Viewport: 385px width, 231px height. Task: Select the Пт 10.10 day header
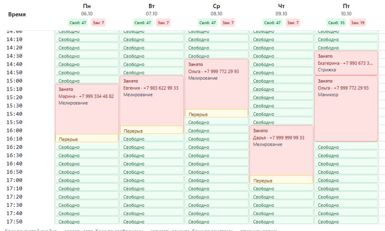click(x=346, y=10)
